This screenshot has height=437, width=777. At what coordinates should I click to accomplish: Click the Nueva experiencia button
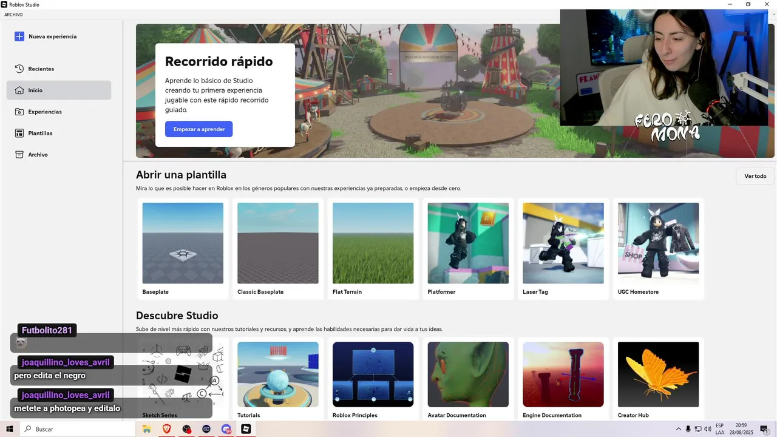pos(46,36)
